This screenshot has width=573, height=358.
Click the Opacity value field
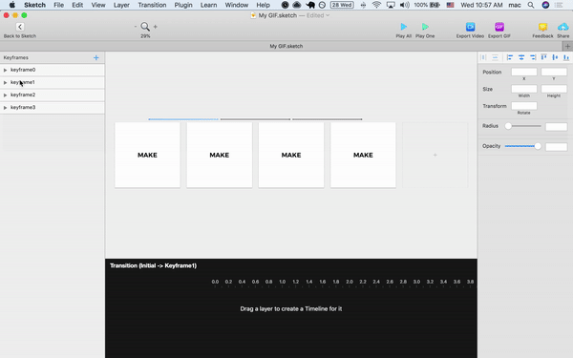[x=556, y=147]
